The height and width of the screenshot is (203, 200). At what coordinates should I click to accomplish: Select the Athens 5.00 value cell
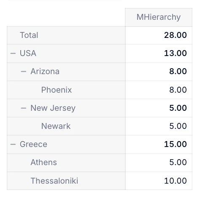pos(159,163)
